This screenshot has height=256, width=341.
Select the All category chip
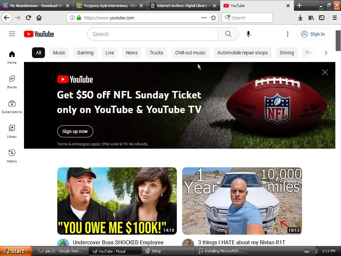coord(39,53)
